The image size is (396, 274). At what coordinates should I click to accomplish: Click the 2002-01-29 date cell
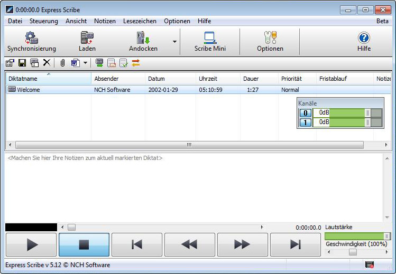tap(163, 90)
